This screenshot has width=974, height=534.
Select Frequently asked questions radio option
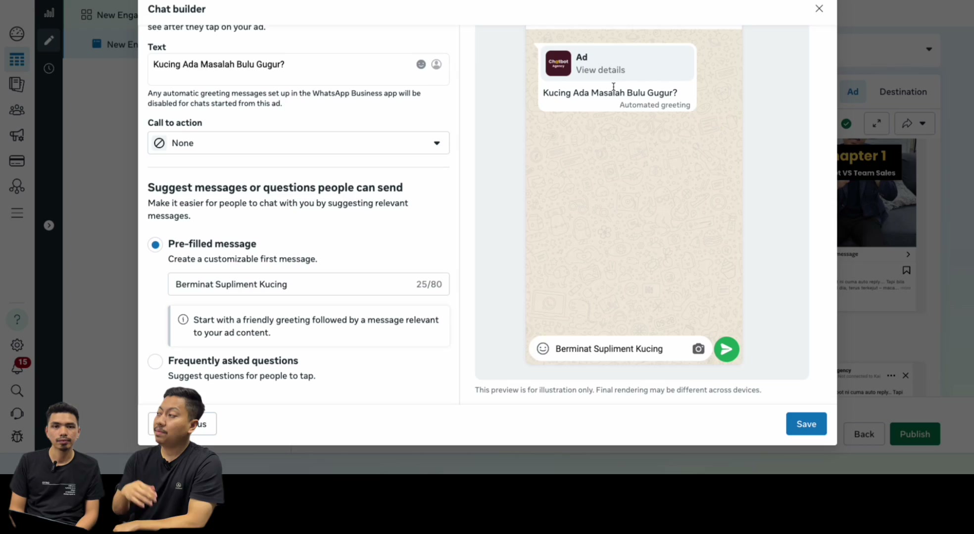(x=155, y=361)
